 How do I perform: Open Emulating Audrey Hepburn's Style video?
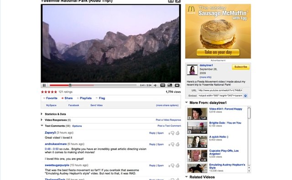pos(227,166)
